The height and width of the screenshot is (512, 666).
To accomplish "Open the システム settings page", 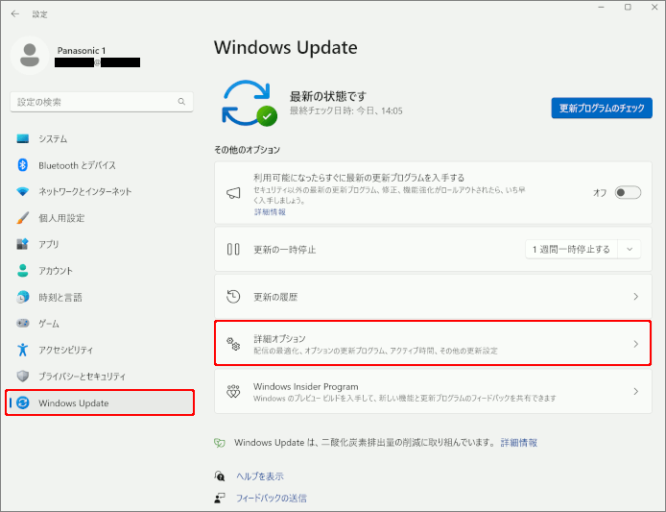I will coord(101,138).
